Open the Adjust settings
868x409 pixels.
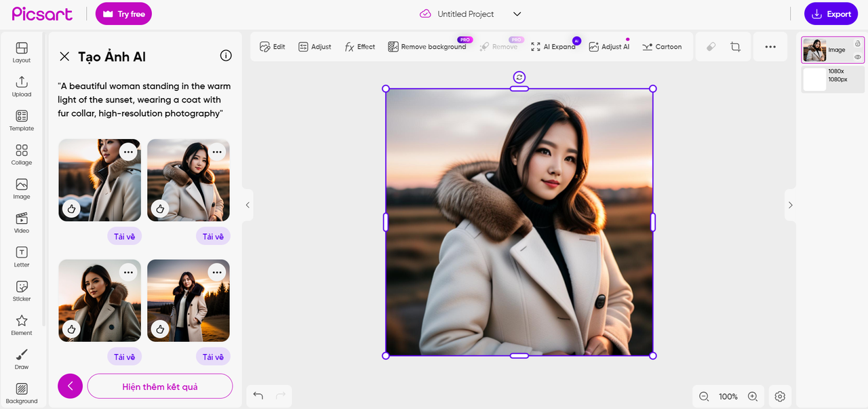click(x=315, y=47)
